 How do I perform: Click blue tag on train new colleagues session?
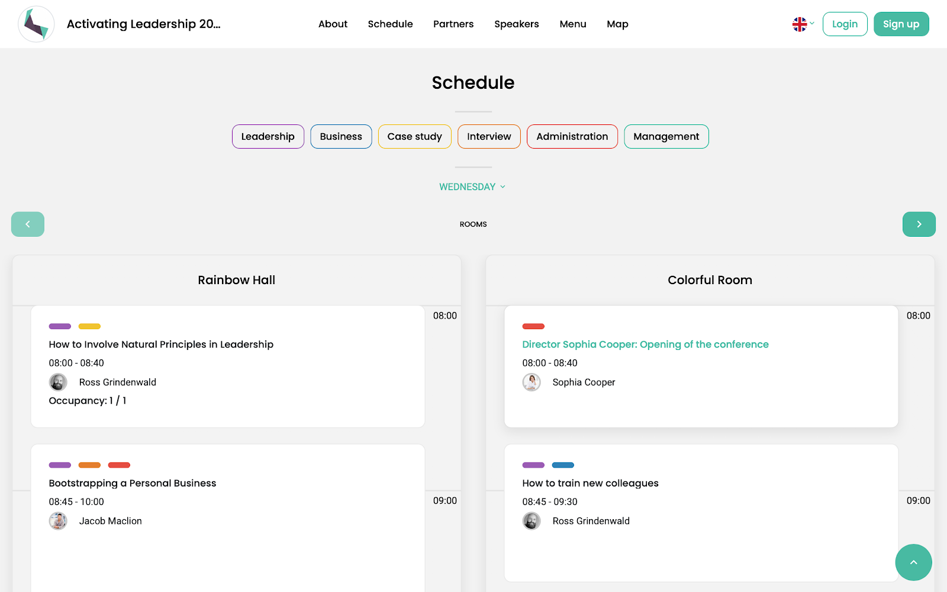coord(563,465)
